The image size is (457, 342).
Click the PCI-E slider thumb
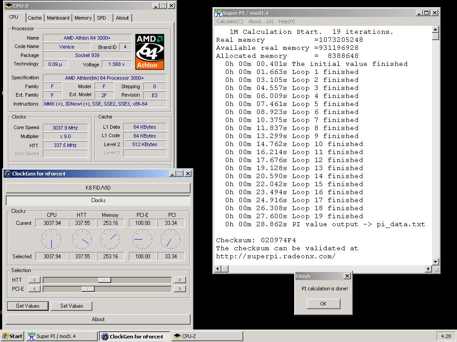(88, 289)
